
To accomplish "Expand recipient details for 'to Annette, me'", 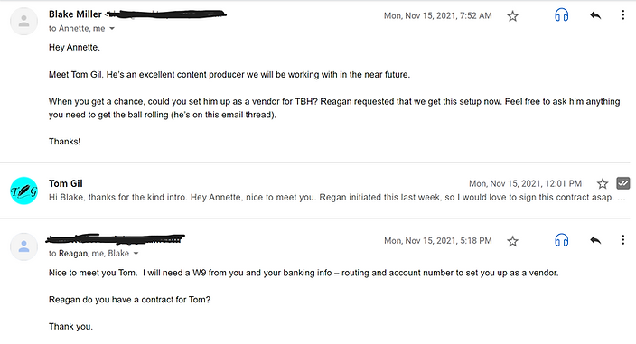I will pos(112,28).
